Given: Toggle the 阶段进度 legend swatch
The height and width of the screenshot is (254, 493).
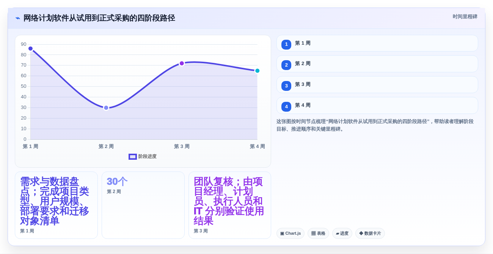Looking at the screenshot, I should pos(133,156).
